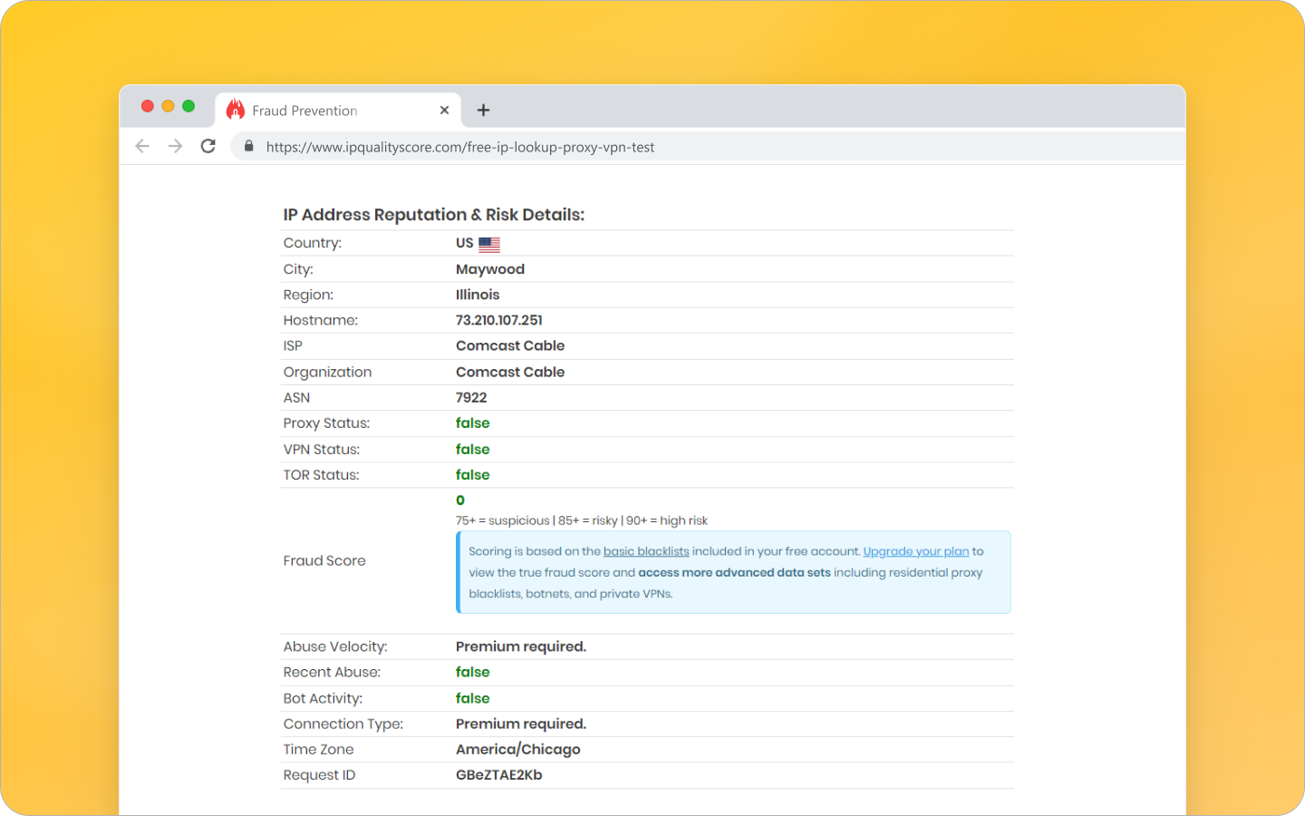
Task: Click Connection Type Premium required value
Action: point(521,724)
